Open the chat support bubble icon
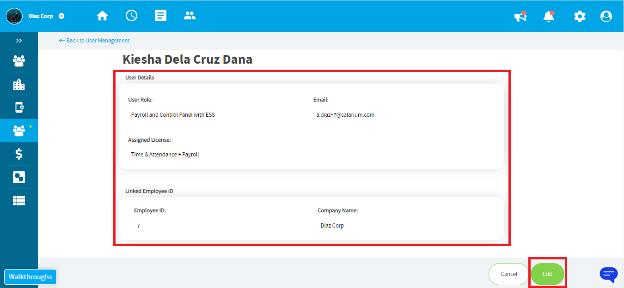This screenshot has height=288, width=624. (x=608, y=275)
